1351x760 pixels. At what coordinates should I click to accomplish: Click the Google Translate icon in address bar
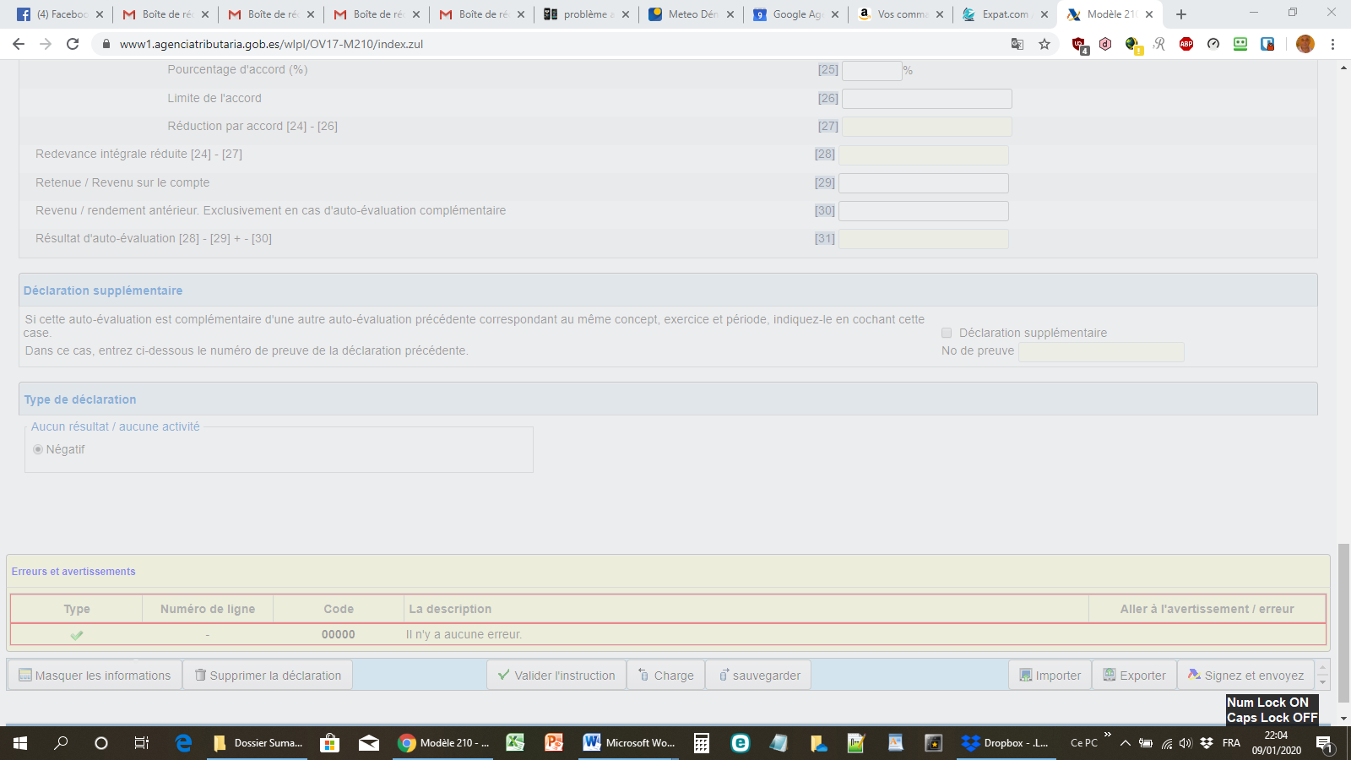click(1017, 44)
